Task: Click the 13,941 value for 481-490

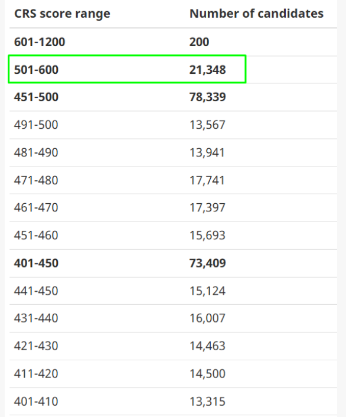Action: point(207,152)
